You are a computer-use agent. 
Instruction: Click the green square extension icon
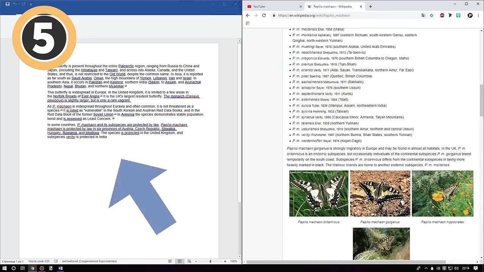point(458,15)
